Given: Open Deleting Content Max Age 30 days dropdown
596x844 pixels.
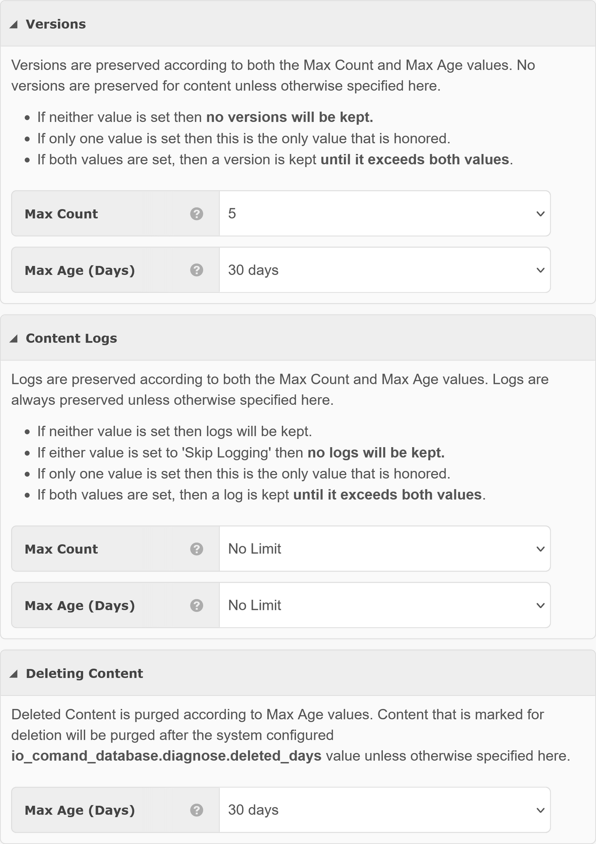Looking at the screenshot, I should (x=385, y=810).
